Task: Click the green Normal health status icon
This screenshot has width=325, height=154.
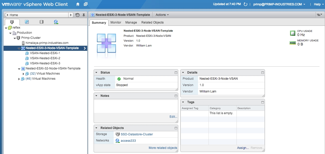Action: (x=119, y=79)
